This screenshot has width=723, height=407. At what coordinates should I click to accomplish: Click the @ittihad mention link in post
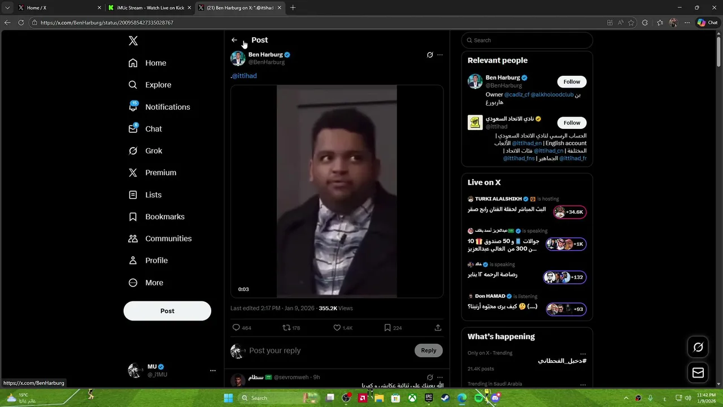pyautogui.click(x=244, y=76)
